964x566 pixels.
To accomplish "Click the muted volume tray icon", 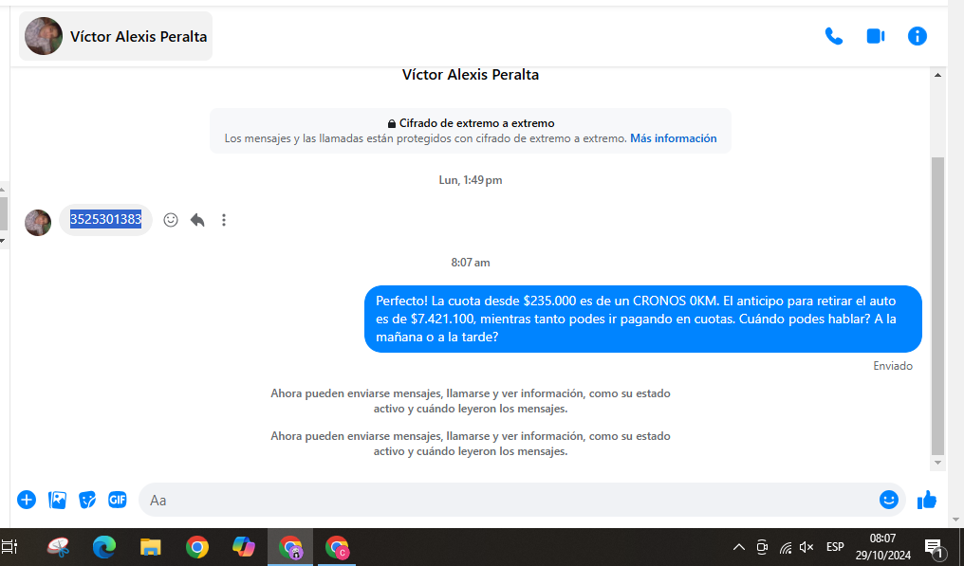I will tap(806, 546).
